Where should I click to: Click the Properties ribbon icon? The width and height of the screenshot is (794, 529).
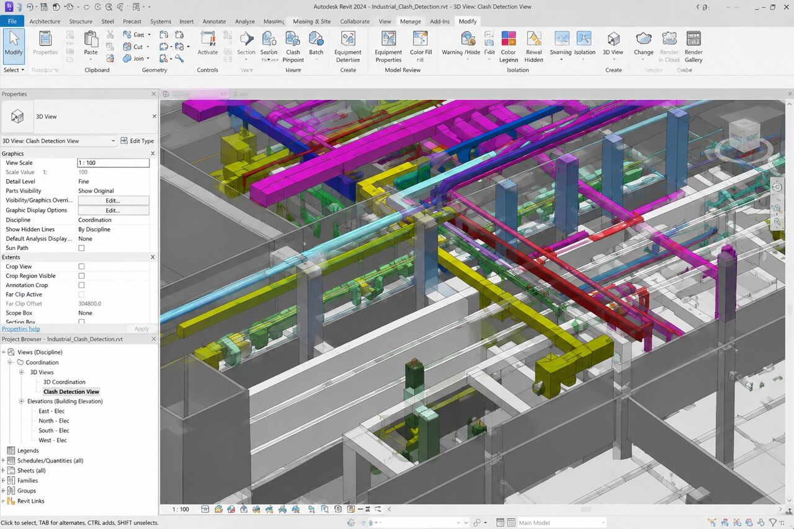click(45, 40)
